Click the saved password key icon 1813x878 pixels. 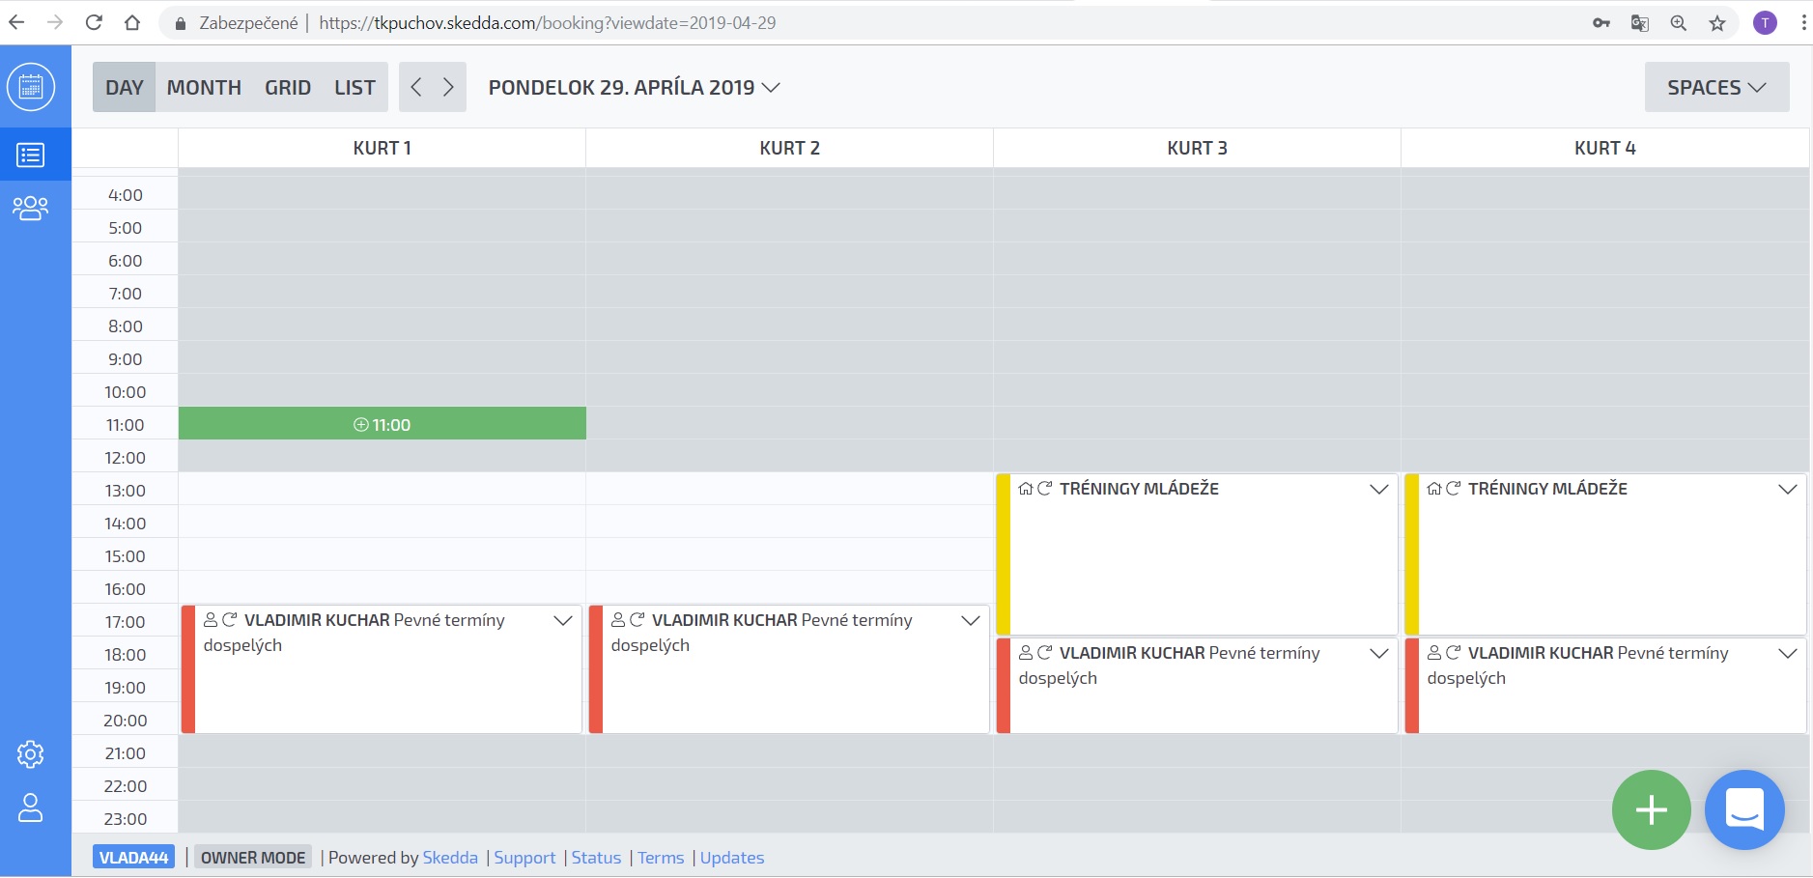pyautogui.click(x=1601, y=23)
